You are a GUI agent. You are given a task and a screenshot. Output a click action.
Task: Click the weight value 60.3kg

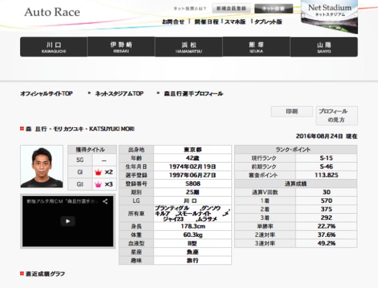(193, 235)
